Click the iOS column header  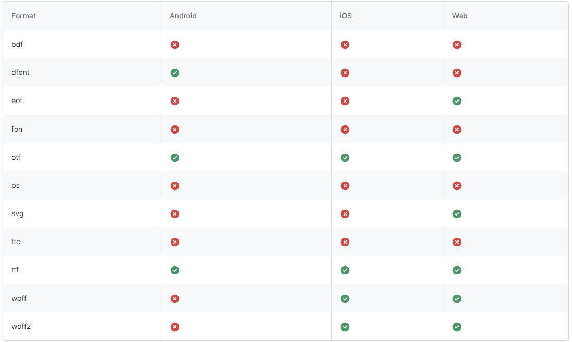[x=346, y=16]
